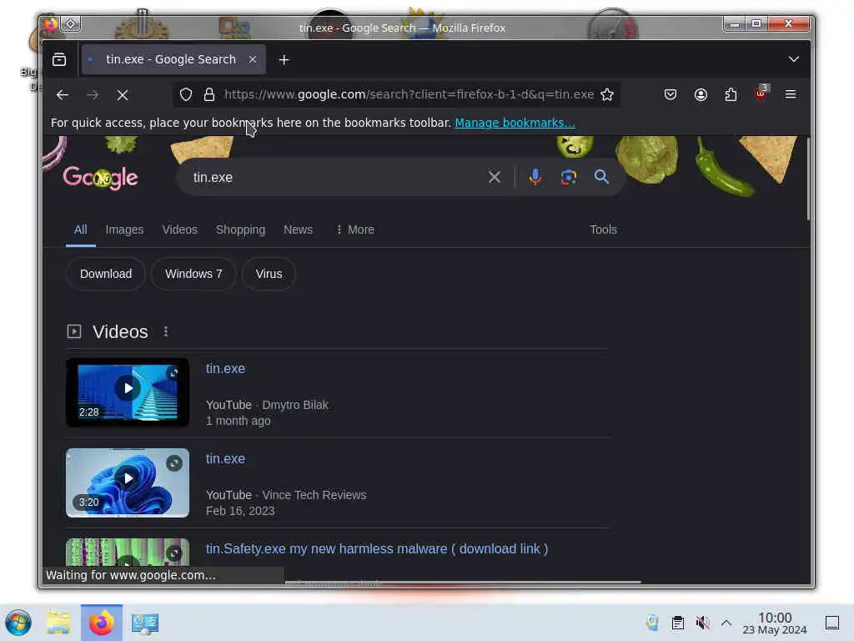The width and height of the screenshot is (854, 641).
Task: Expand the list all tabs chevron
Action: 794,59
